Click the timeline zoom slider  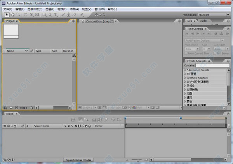pyautogui.click(x=138, y=160)
